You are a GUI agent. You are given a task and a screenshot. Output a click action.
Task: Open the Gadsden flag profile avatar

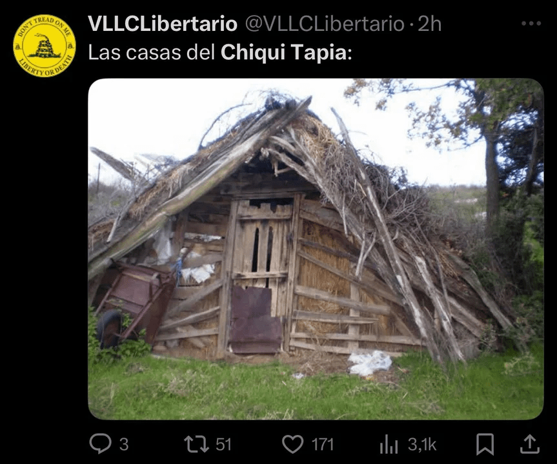click(x=45, y=46)
